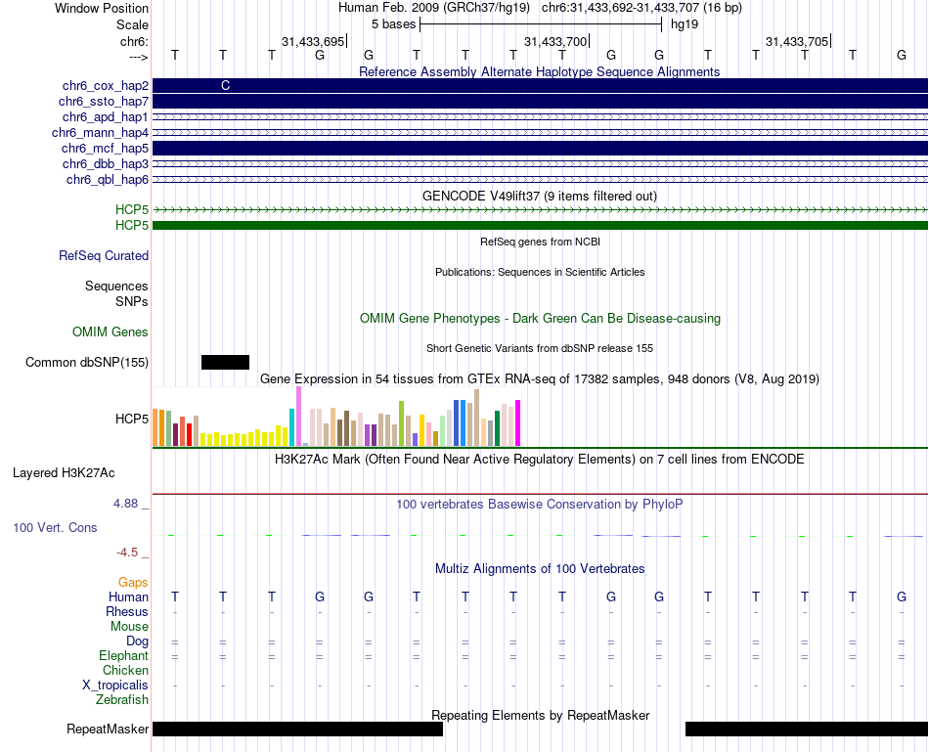The height and width of the screenshot is (752, 929).
Task: Open Short Genetic Variants dbSNP 155 title
Action: [540, 348]
